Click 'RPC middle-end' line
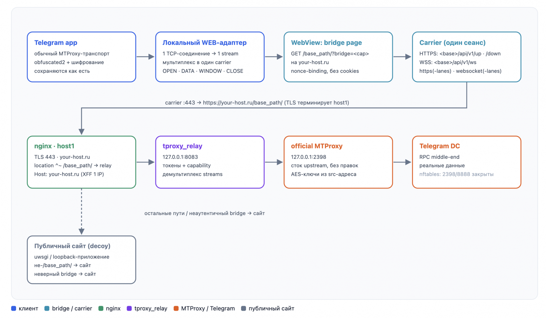This screenshot has height=318, width=546. pyautogui.click(x=440, y=157)
